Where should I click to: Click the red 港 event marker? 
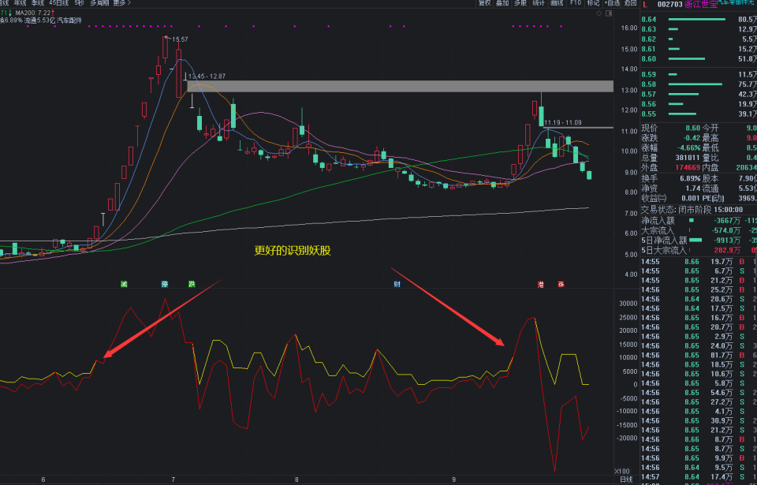click(x=541, y=284)
